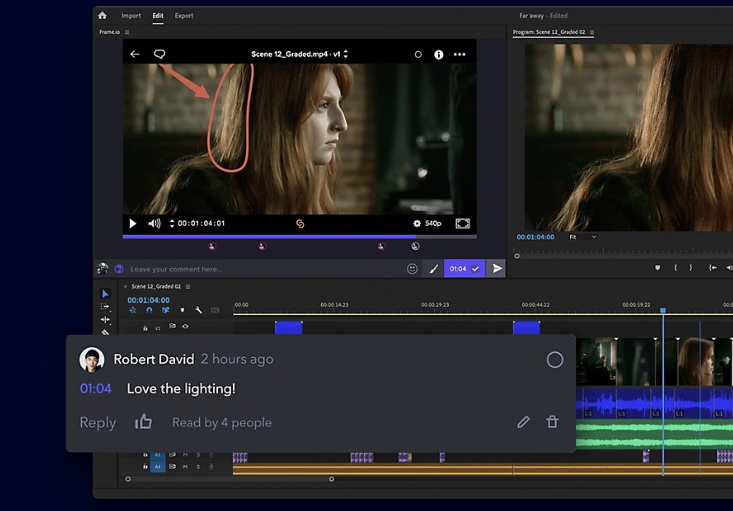Delete the comment with trash icon
The width and height of the screenshot is (733, 511).
552,422
